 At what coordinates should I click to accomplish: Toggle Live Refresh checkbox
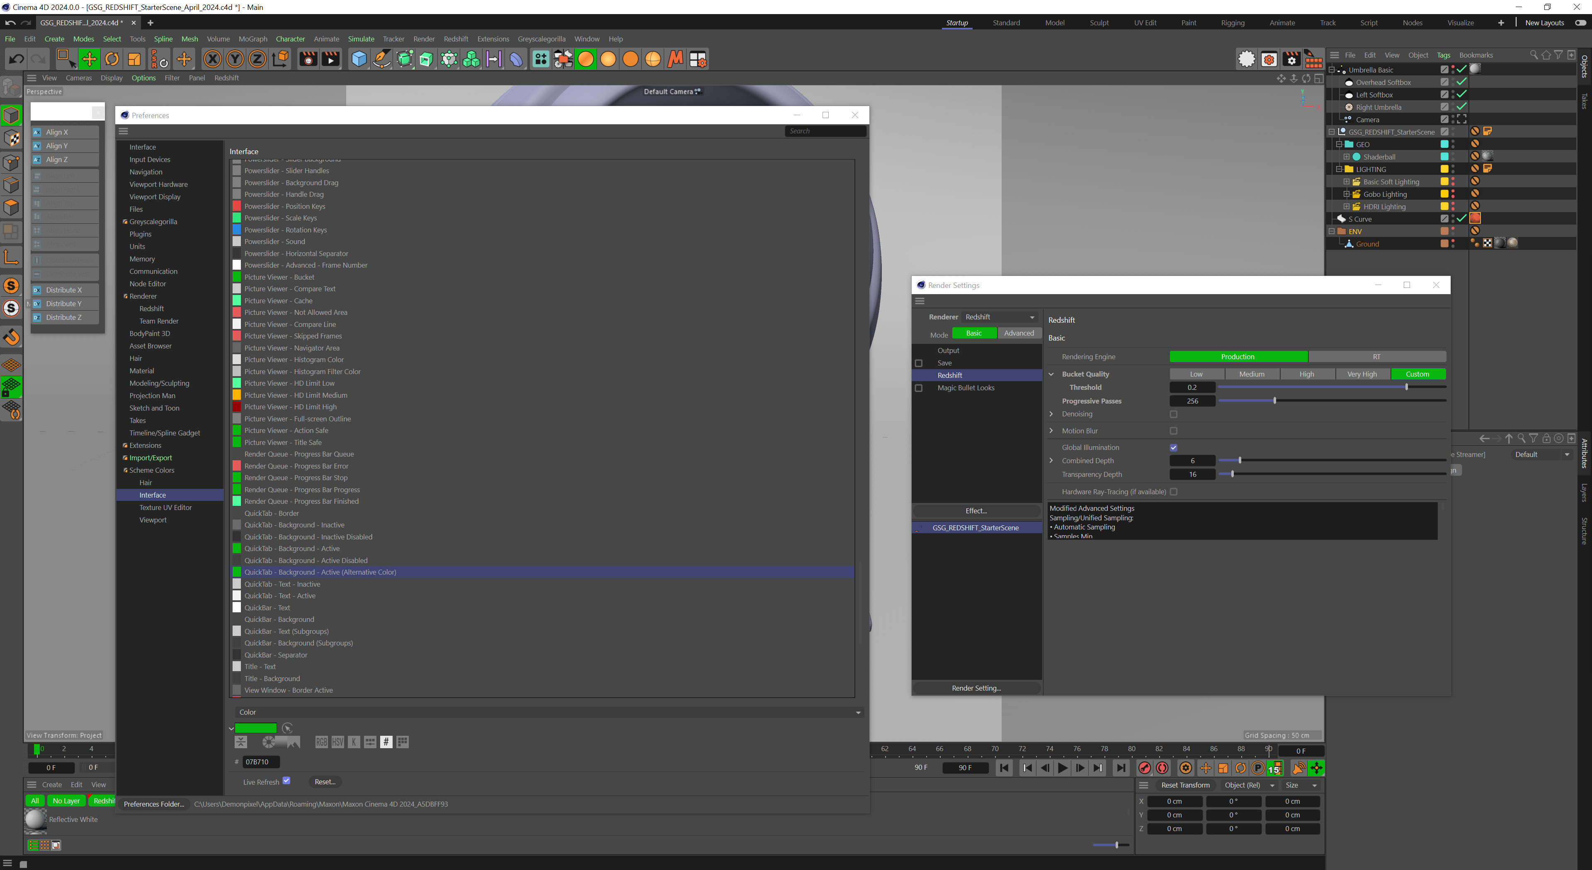287,781
